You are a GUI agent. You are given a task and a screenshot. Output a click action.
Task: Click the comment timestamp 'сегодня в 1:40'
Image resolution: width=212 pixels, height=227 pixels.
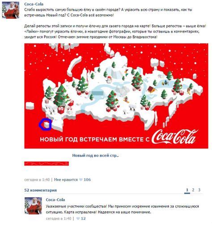coord(59,219)
